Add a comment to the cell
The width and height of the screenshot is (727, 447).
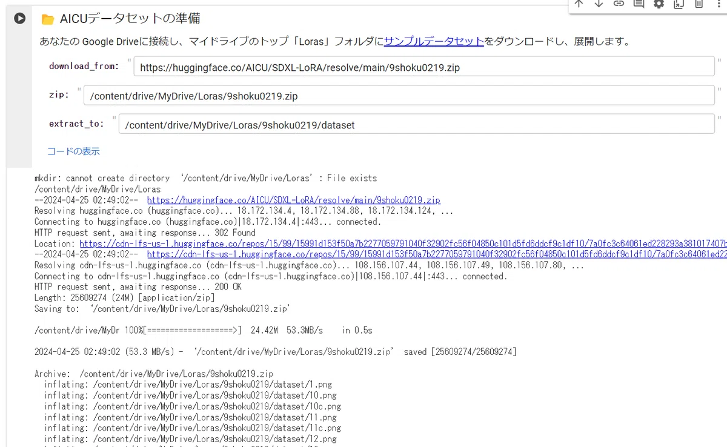639,4
